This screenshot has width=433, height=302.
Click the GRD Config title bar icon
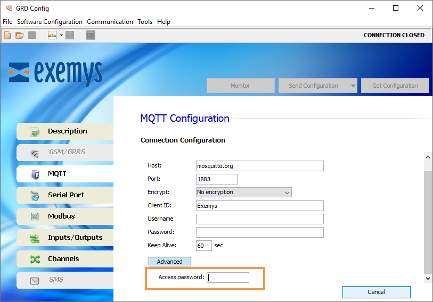coord(10,9)
